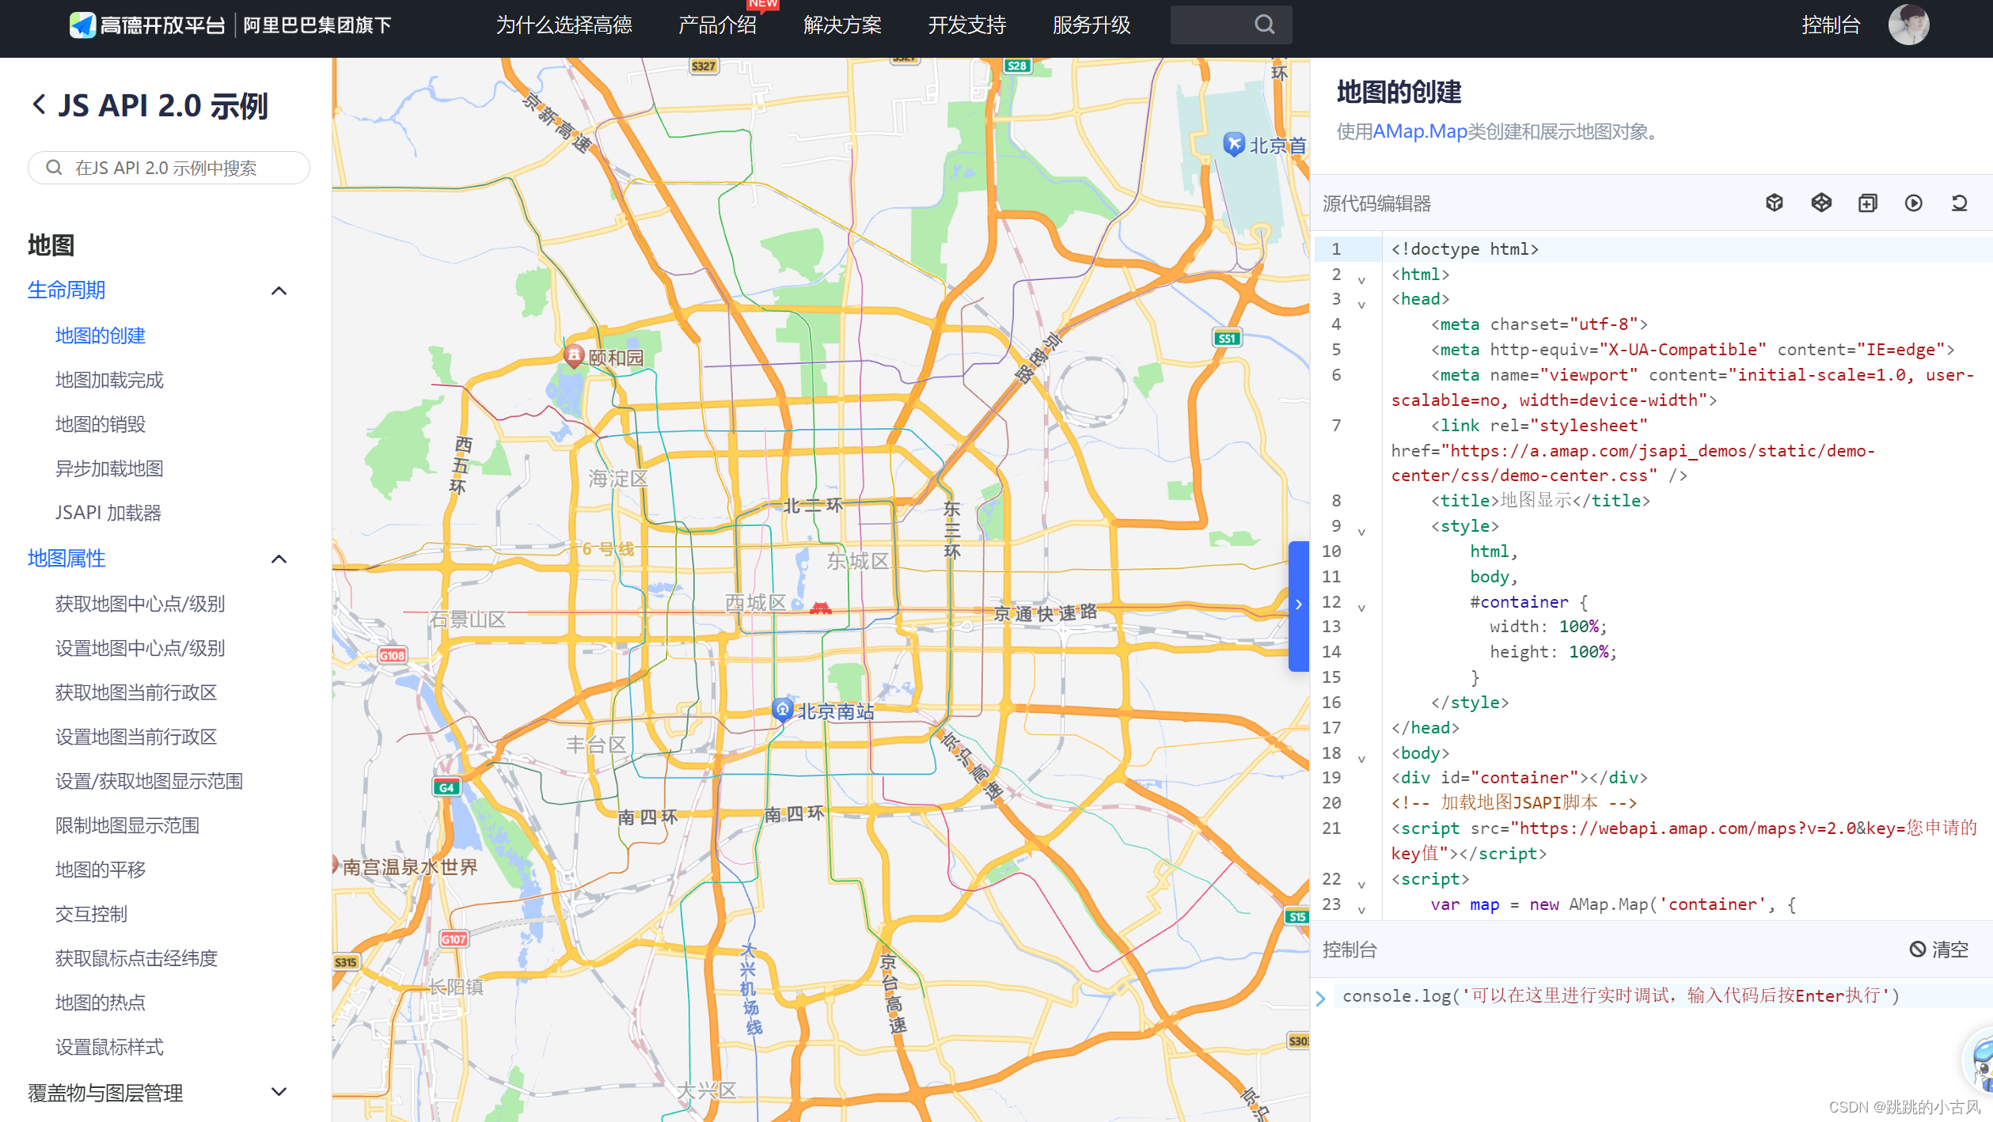Open the 开发支持 menu
Viewport: 1993px width, 1122px height.
(966, 25)
